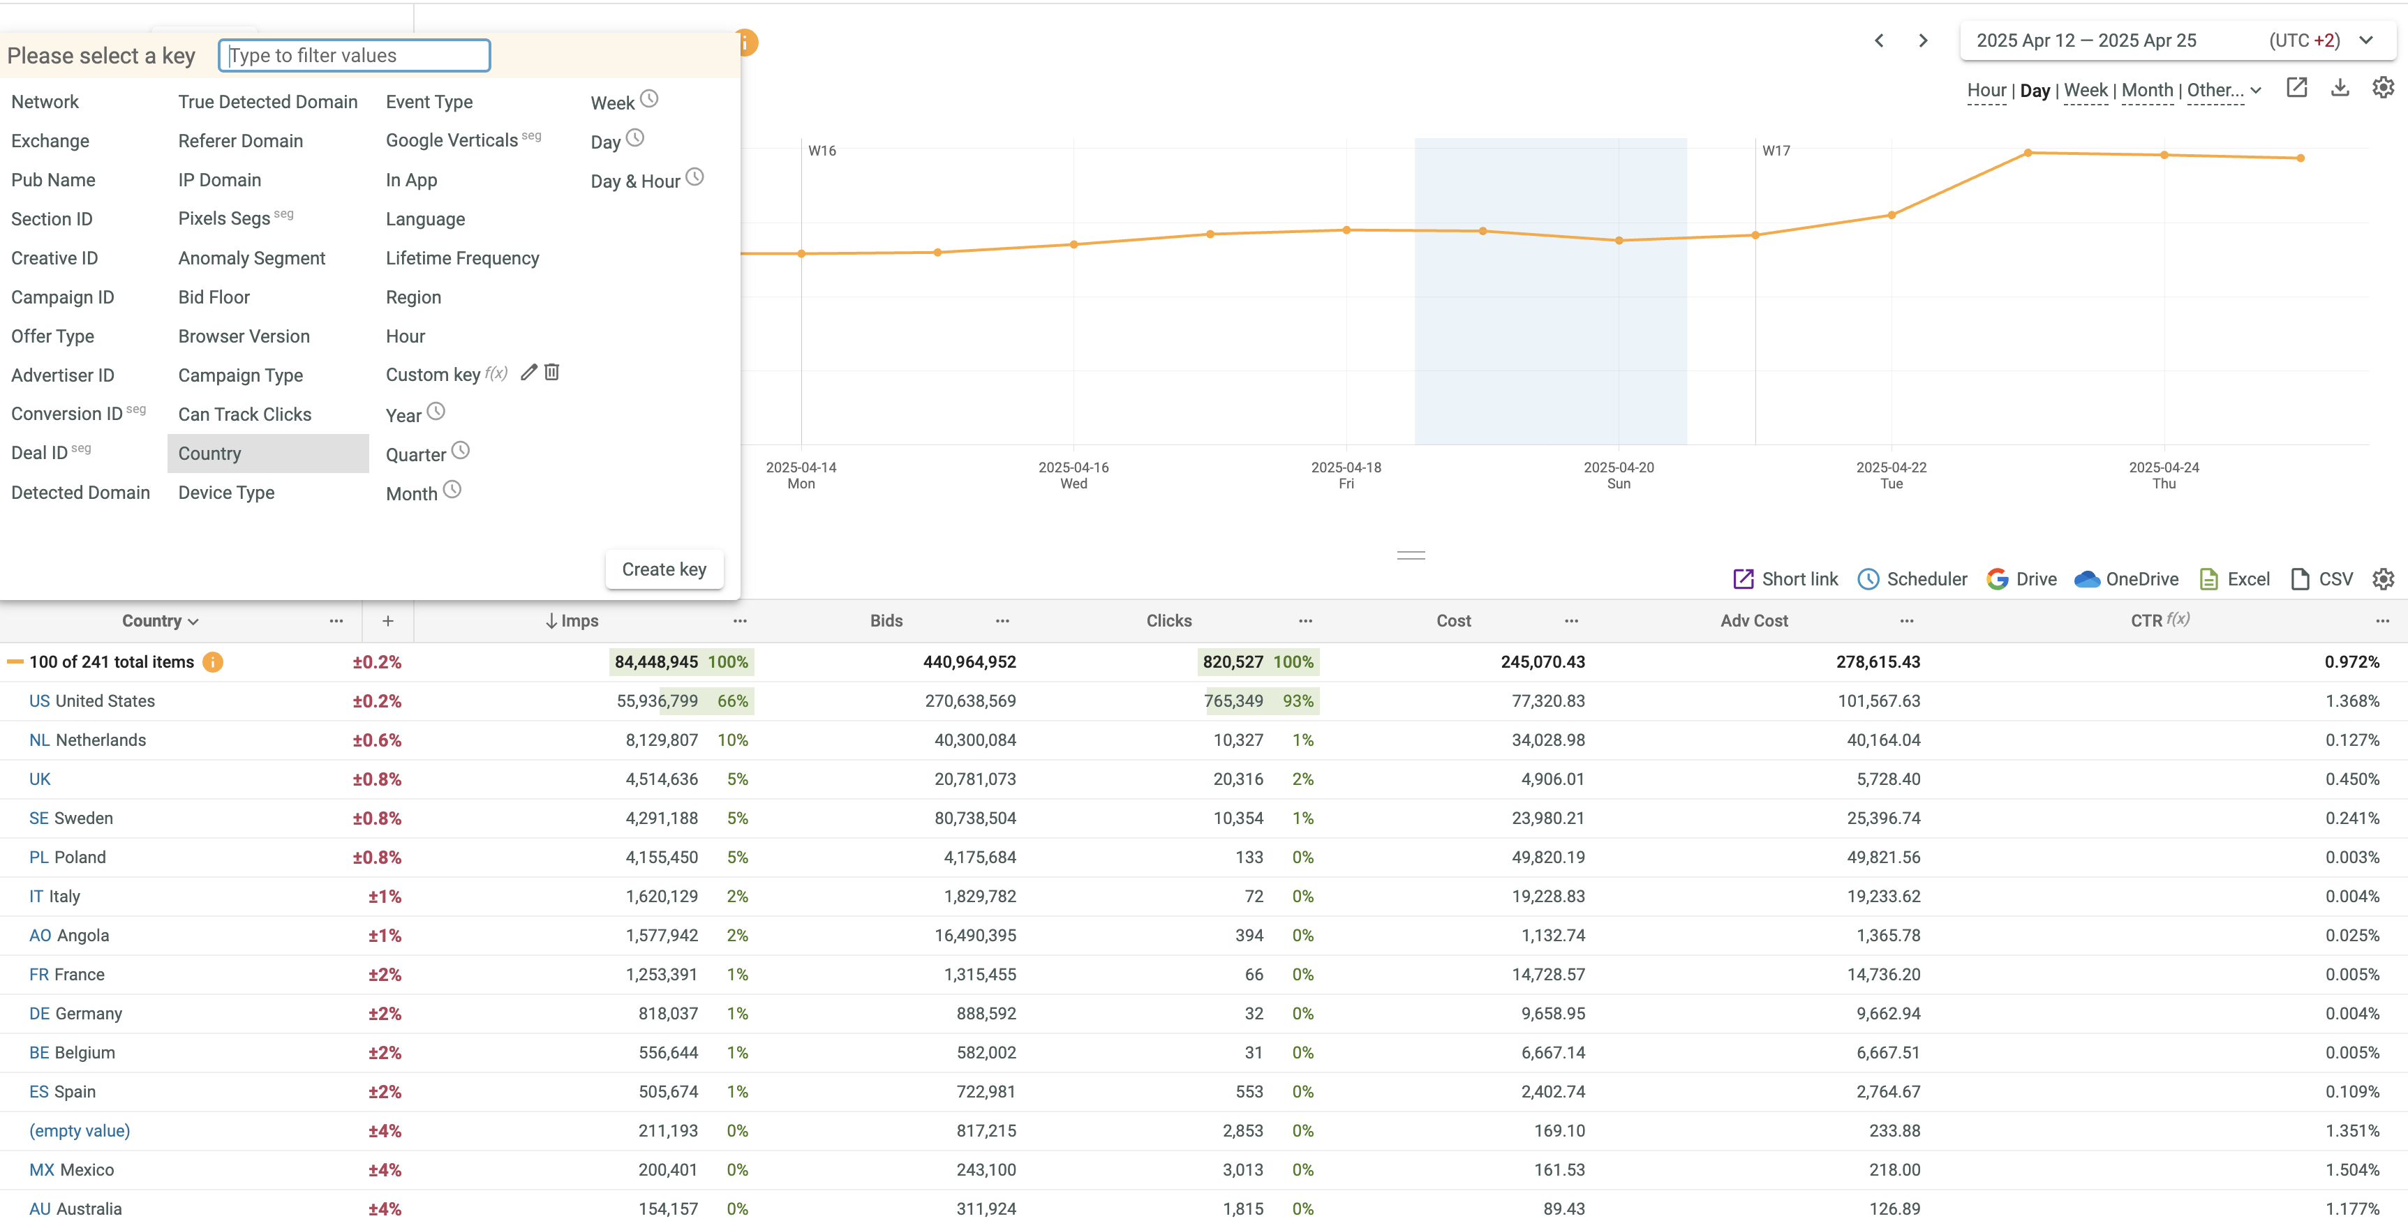The image size is (2408, 1228).
Task: Delete the Custom key with trash icon
Action: (x=553, y=372)
